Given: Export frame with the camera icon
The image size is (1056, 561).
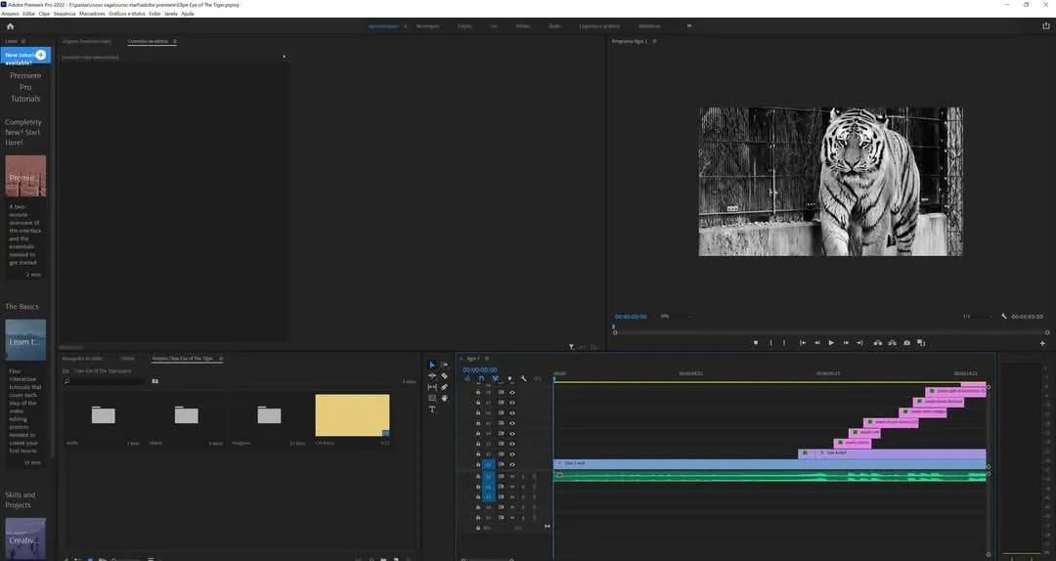Looking at the screenshot, I should (906, 343).
